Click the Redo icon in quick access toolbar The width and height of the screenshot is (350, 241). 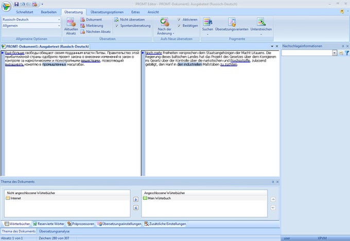pos(29,4)
